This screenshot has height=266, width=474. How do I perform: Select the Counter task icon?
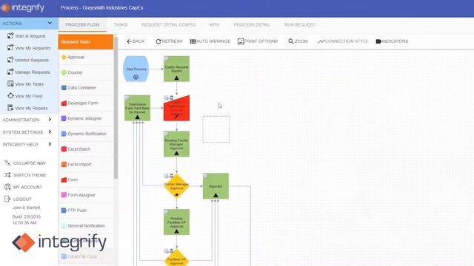64,72
